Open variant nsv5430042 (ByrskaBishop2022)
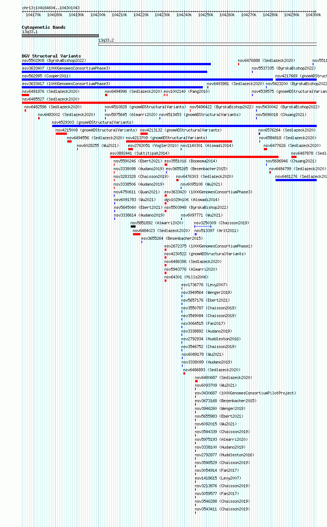 point(256,110)
